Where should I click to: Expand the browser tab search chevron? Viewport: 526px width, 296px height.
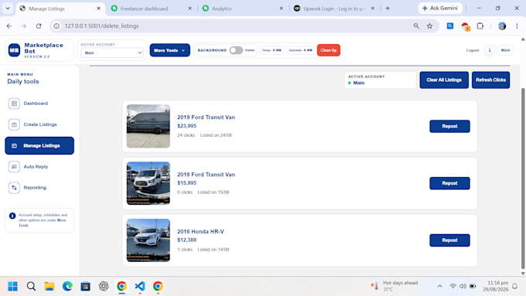[8, 9]
